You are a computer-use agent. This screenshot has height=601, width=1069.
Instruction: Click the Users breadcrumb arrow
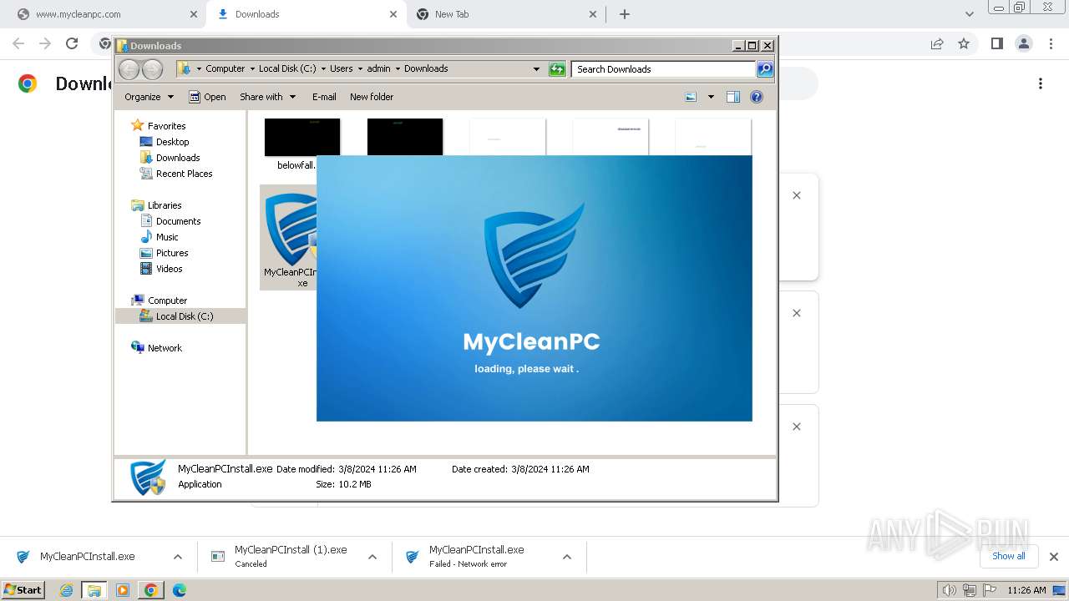[361, 69]
